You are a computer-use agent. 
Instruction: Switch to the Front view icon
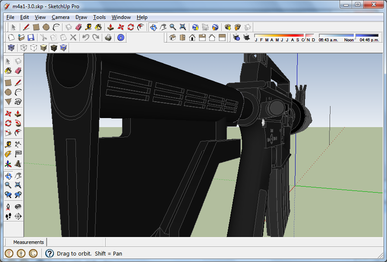pyautogui.click(x=192, y=37)
